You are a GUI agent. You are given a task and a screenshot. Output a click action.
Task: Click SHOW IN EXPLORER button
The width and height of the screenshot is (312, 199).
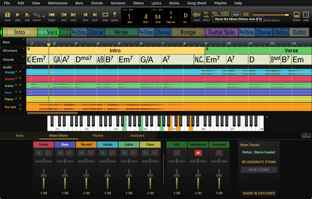point(259,193)
